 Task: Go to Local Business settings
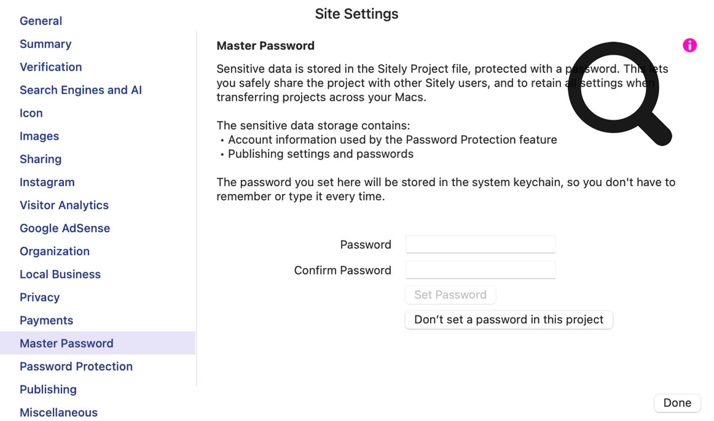tap(60, 274)
